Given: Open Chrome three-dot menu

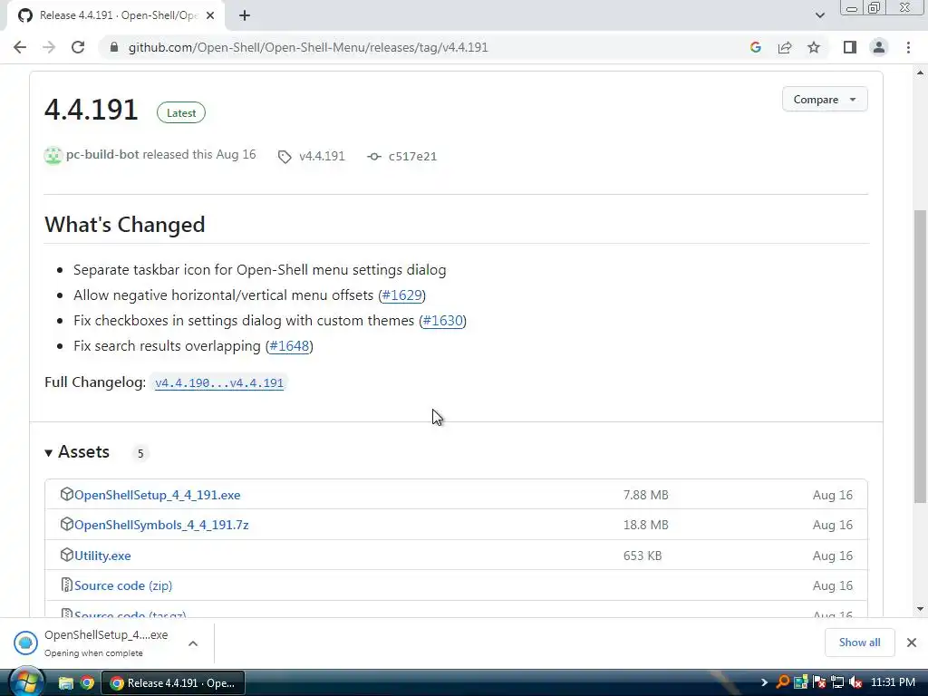Looking at the screenshot, I should (908, 47).
